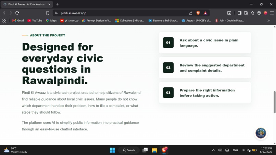Reload the current page

pyautogui.click(x=17, y=13)
